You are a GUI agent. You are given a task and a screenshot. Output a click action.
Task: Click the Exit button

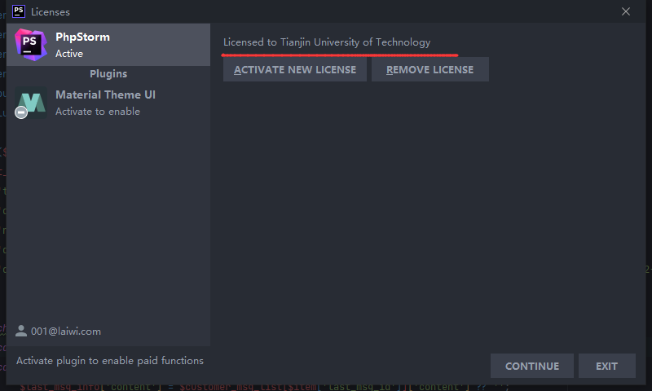point(606,366)
